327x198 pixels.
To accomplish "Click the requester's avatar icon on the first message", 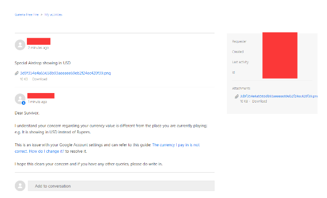I will [20, 45].
